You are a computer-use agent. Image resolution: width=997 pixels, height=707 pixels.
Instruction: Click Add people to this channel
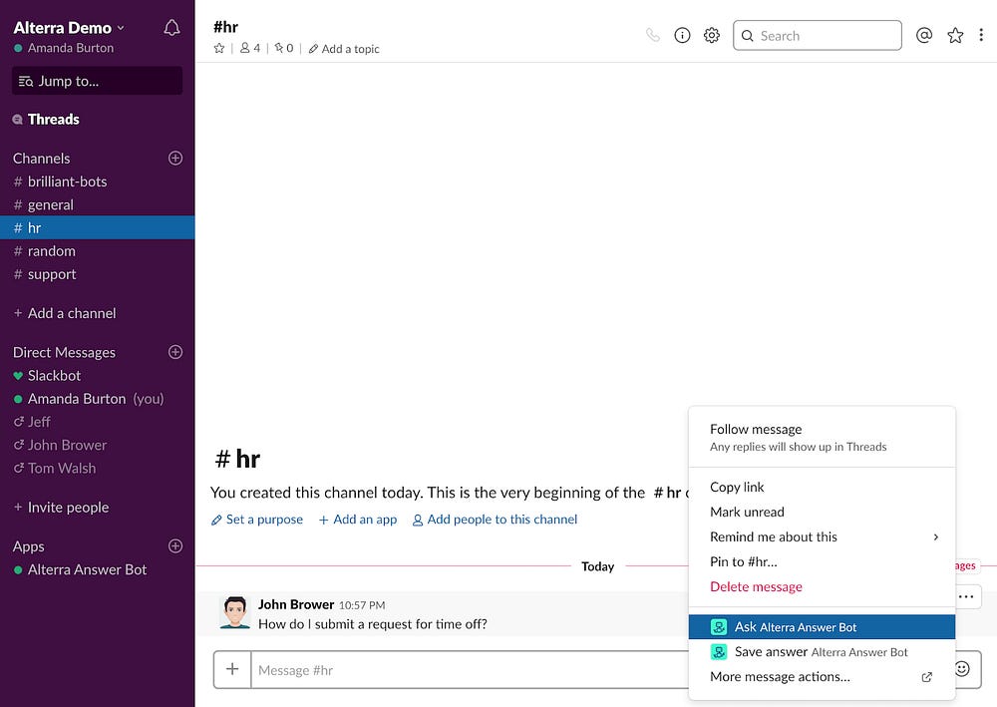pos(495,520)
